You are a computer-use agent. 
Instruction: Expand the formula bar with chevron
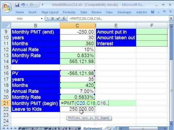tap(171, 18)
